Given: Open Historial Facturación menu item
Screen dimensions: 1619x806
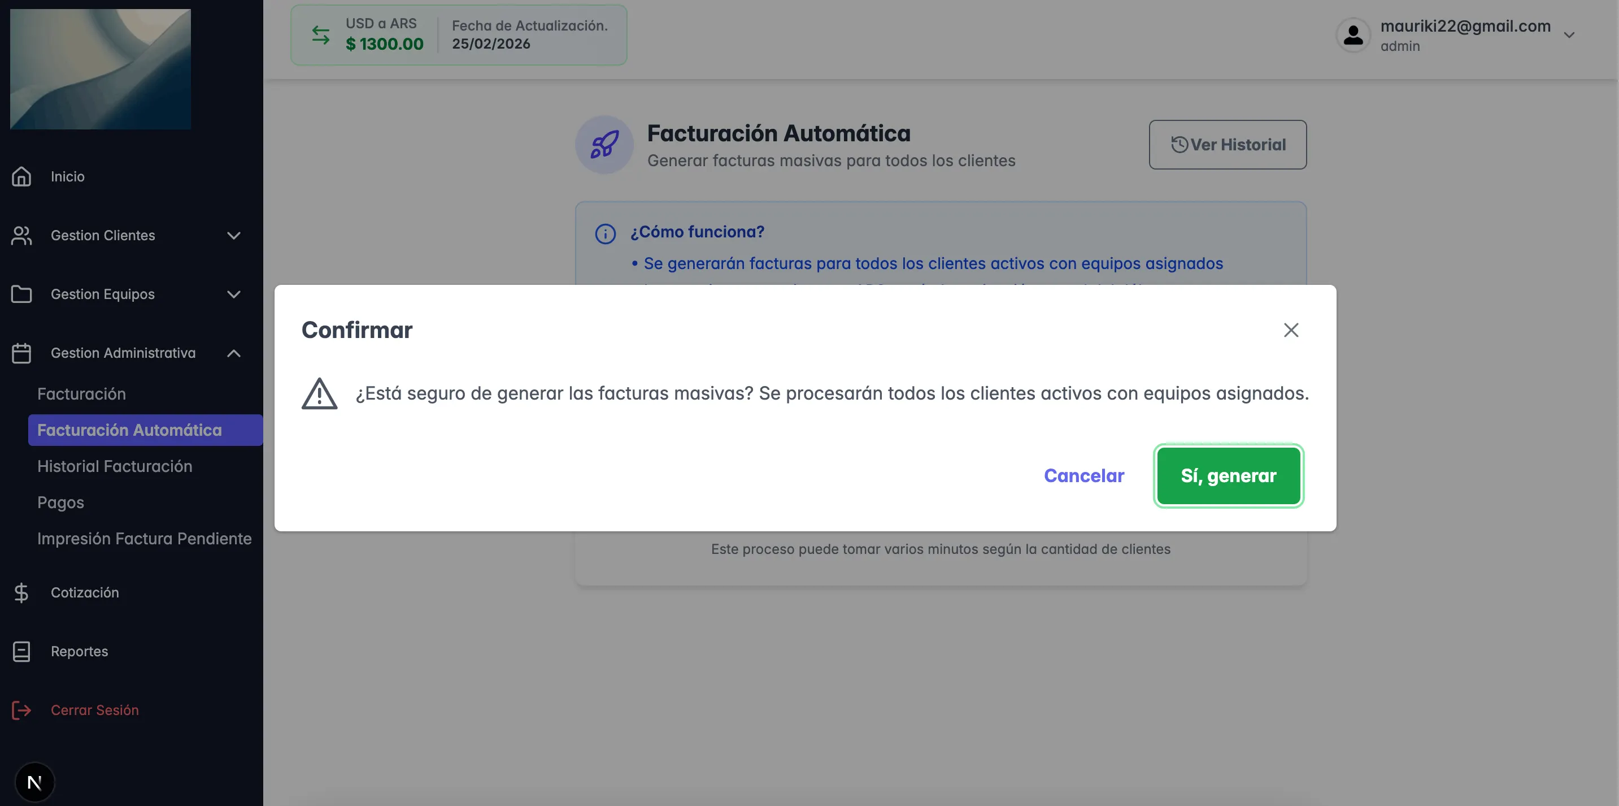Looking at the screenshot, I should point(114,466).
